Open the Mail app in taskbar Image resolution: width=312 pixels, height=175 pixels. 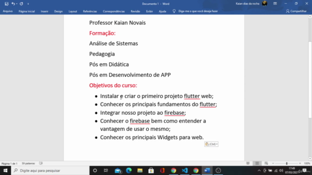click(118, 171)
